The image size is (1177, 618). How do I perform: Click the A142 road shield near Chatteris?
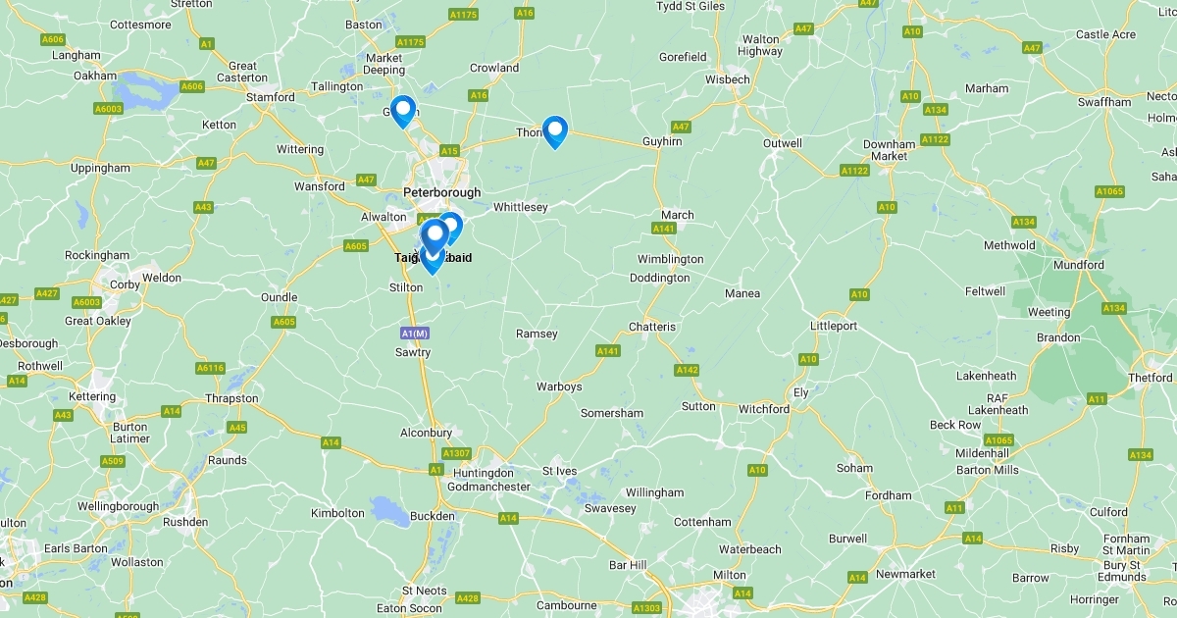tap(687, 370)
